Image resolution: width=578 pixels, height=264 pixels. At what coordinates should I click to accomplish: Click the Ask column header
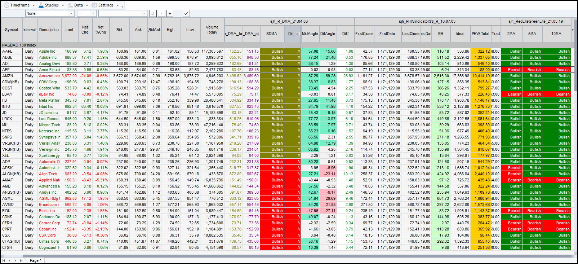click(x=138, y=30)
